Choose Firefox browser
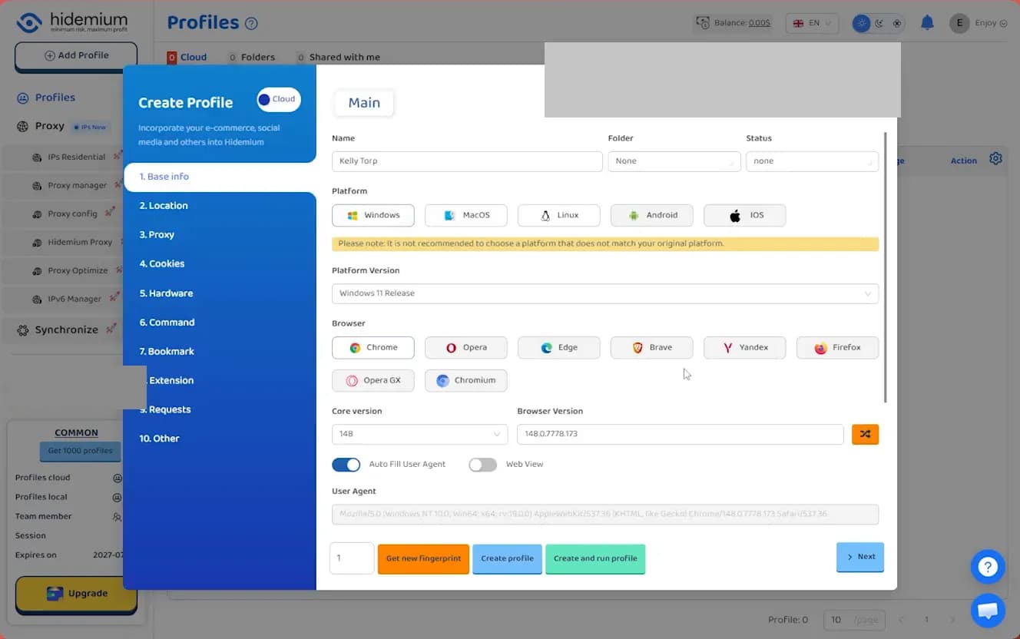1020x639 pixels. 838,347
